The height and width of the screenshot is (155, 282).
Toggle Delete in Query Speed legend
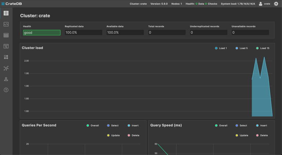pos(262,135)
